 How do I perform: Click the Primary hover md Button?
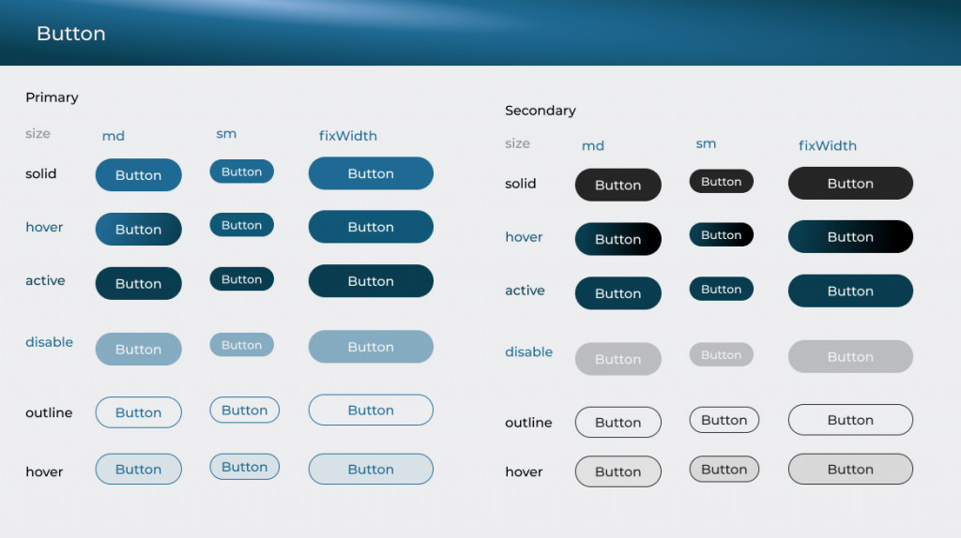139,229
